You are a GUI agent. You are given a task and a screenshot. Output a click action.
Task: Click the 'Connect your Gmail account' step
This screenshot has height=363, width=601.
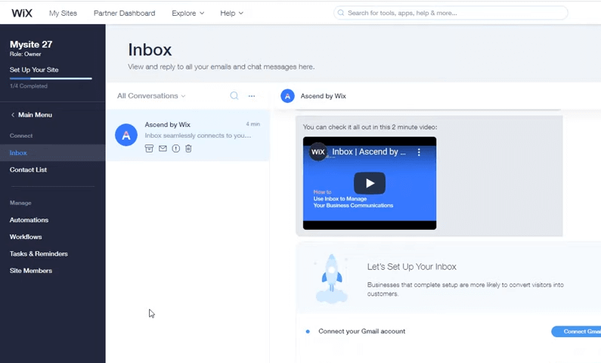(361, 331)
